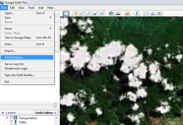183x125 pixels.
Task: Select the Add Path tool
Action: 89,13
